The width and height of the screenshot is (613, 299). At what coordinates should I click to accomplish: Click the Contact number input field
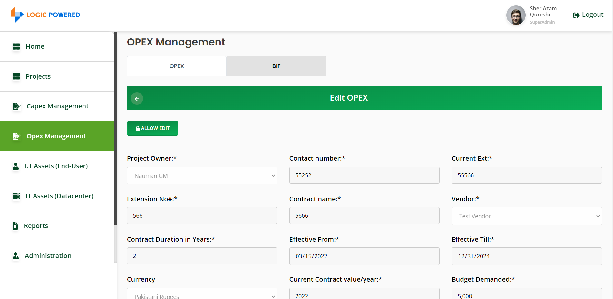(x=364, y=175)
